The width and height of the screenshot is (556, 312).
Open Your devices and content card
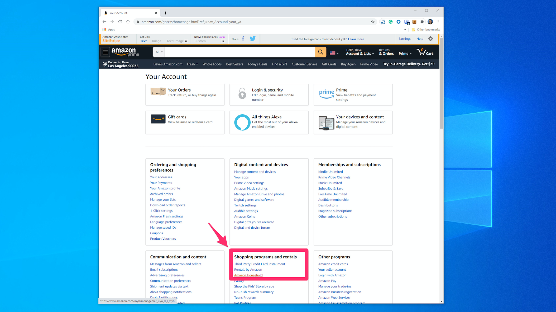coord(353,122)
